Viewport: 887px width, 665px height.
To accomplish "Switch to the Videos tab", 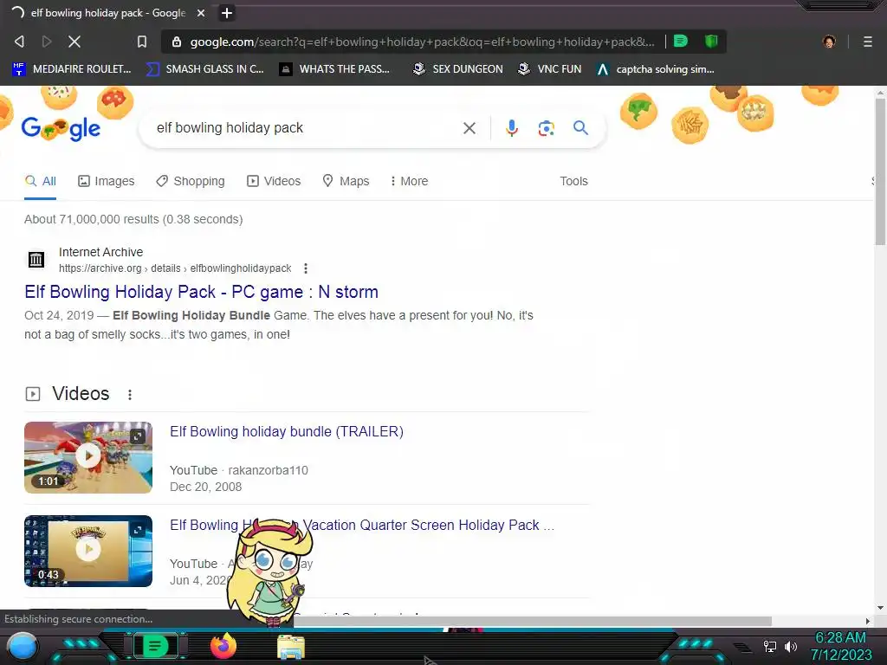I will (274, 181).
